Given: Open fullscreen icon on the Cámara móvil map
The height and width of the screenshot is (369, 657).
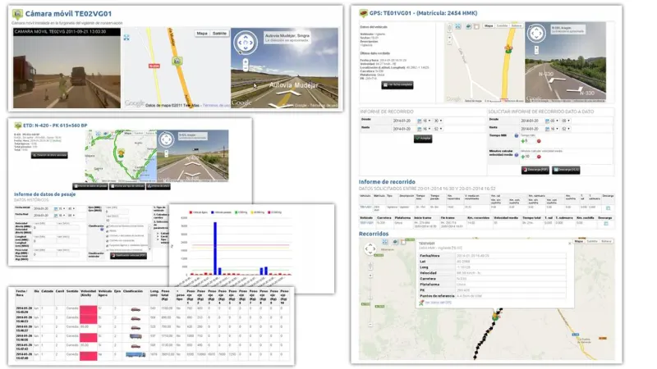Looking at the screenshot, I should (x=126, y=38).
